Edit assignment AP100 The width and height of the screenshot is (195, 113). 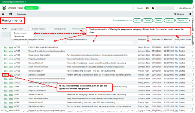pos(6,83)
